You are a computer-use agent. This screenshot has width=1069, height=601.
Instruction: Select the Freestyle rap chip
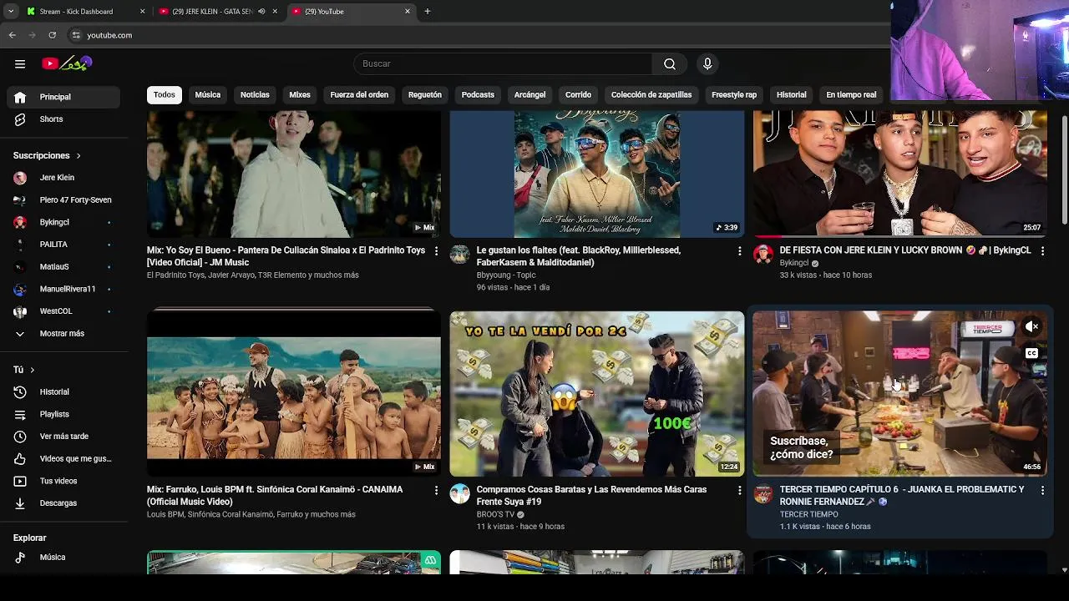734,95
